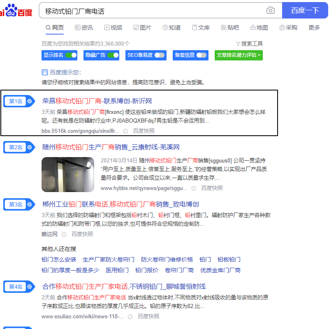Open 搜索工具 filter options
The height and width of the screenshot is (329, 329).
coord(249,44)
